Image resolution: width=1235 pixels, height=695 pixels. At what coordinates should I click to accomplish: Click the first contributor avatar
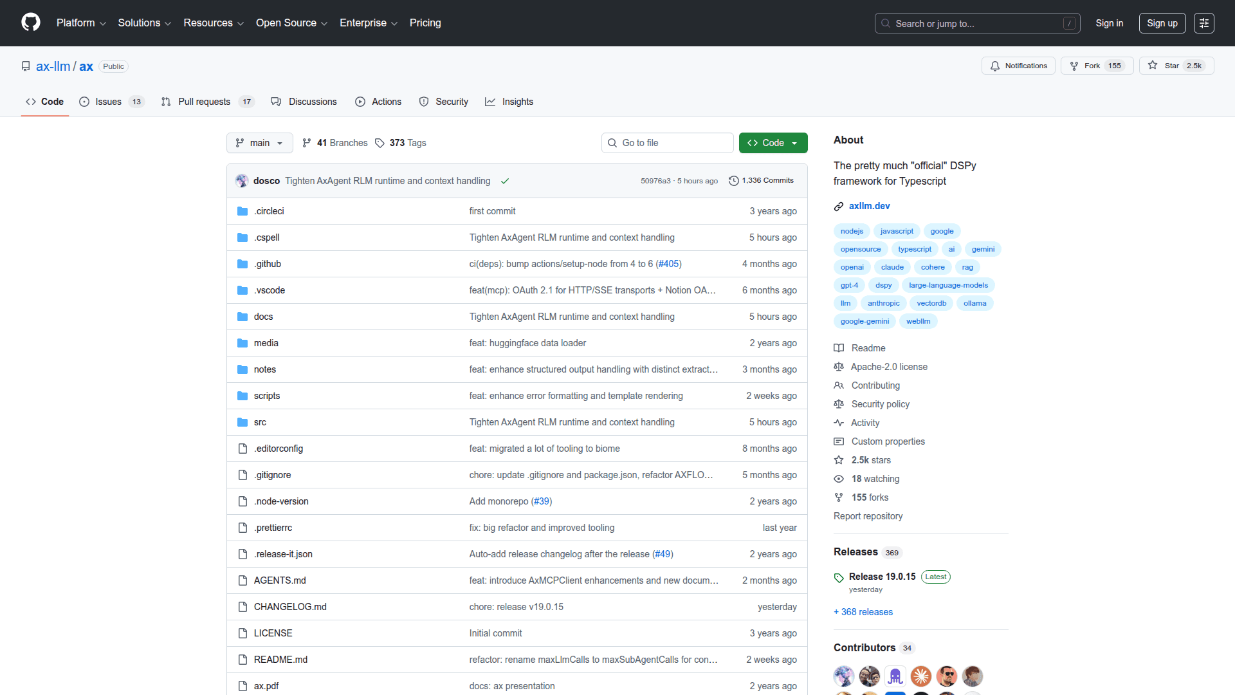[x=844, y=676]
